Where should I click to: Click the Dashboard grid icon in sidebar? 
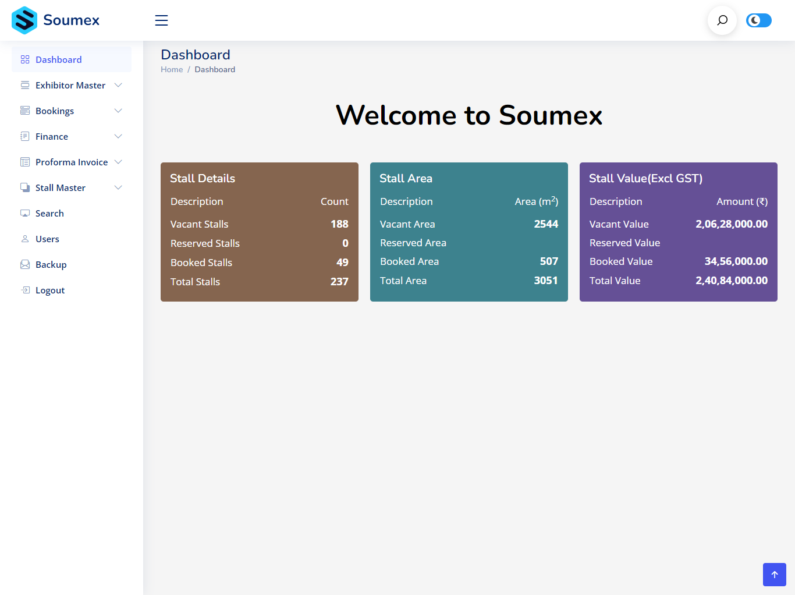coord(25,59)
